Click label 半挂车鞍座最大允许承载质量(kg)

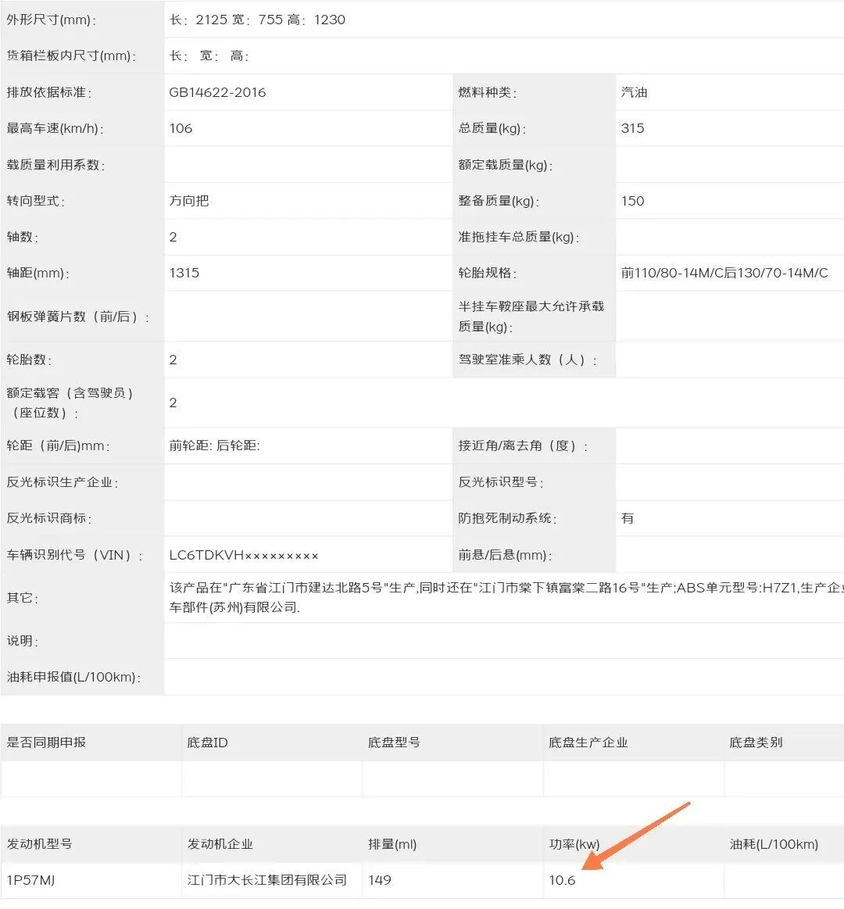click(531, 317)
